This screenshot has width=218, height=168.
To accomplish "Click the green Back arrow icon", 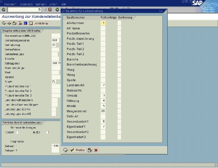I will click(x=57, y=10).
